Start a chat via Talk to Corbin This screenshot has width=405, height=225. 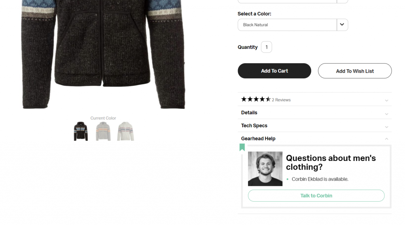point(316,196)
